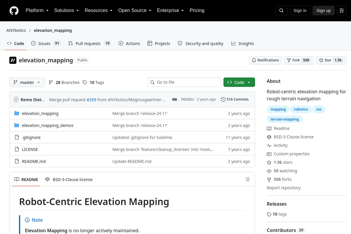The image size is (351, 234).
Task: Fork the repository with Fork 508 button
Action: tap(299, 60)
